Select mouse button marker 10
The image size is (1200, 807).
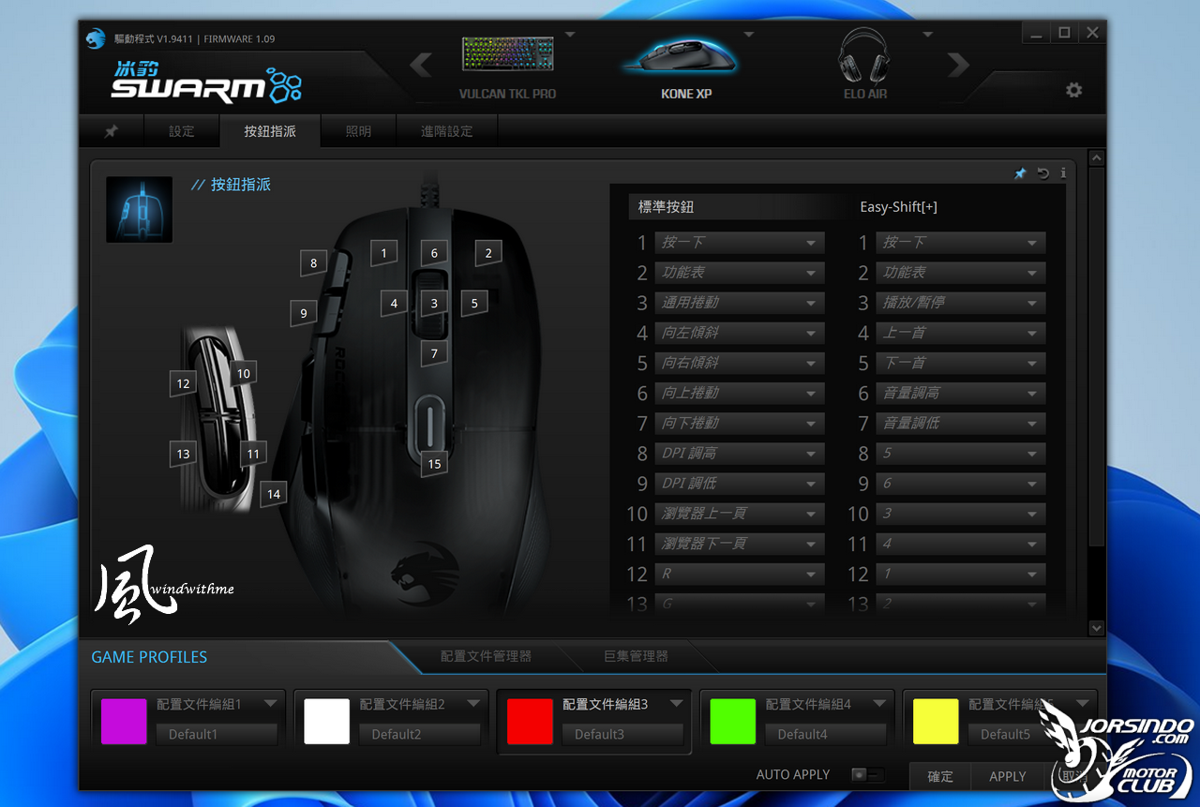point(243,372)
